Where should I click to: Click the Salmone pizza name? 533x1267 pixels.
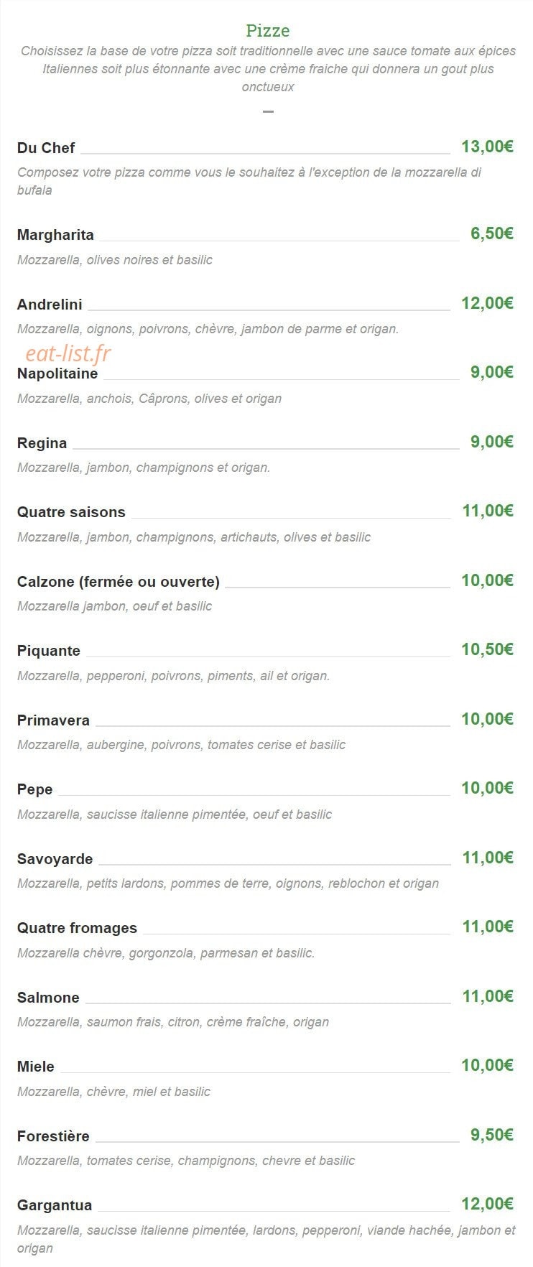click(x=48, y=998)
